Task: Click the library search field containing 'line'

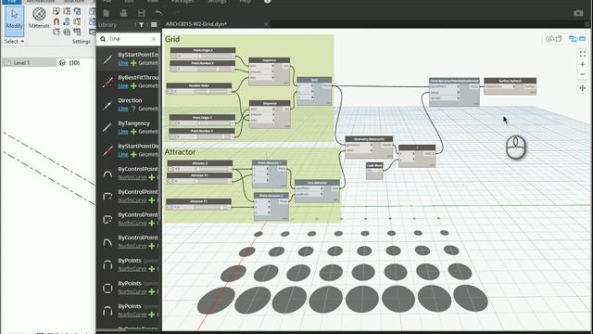Action: point(129,39)
